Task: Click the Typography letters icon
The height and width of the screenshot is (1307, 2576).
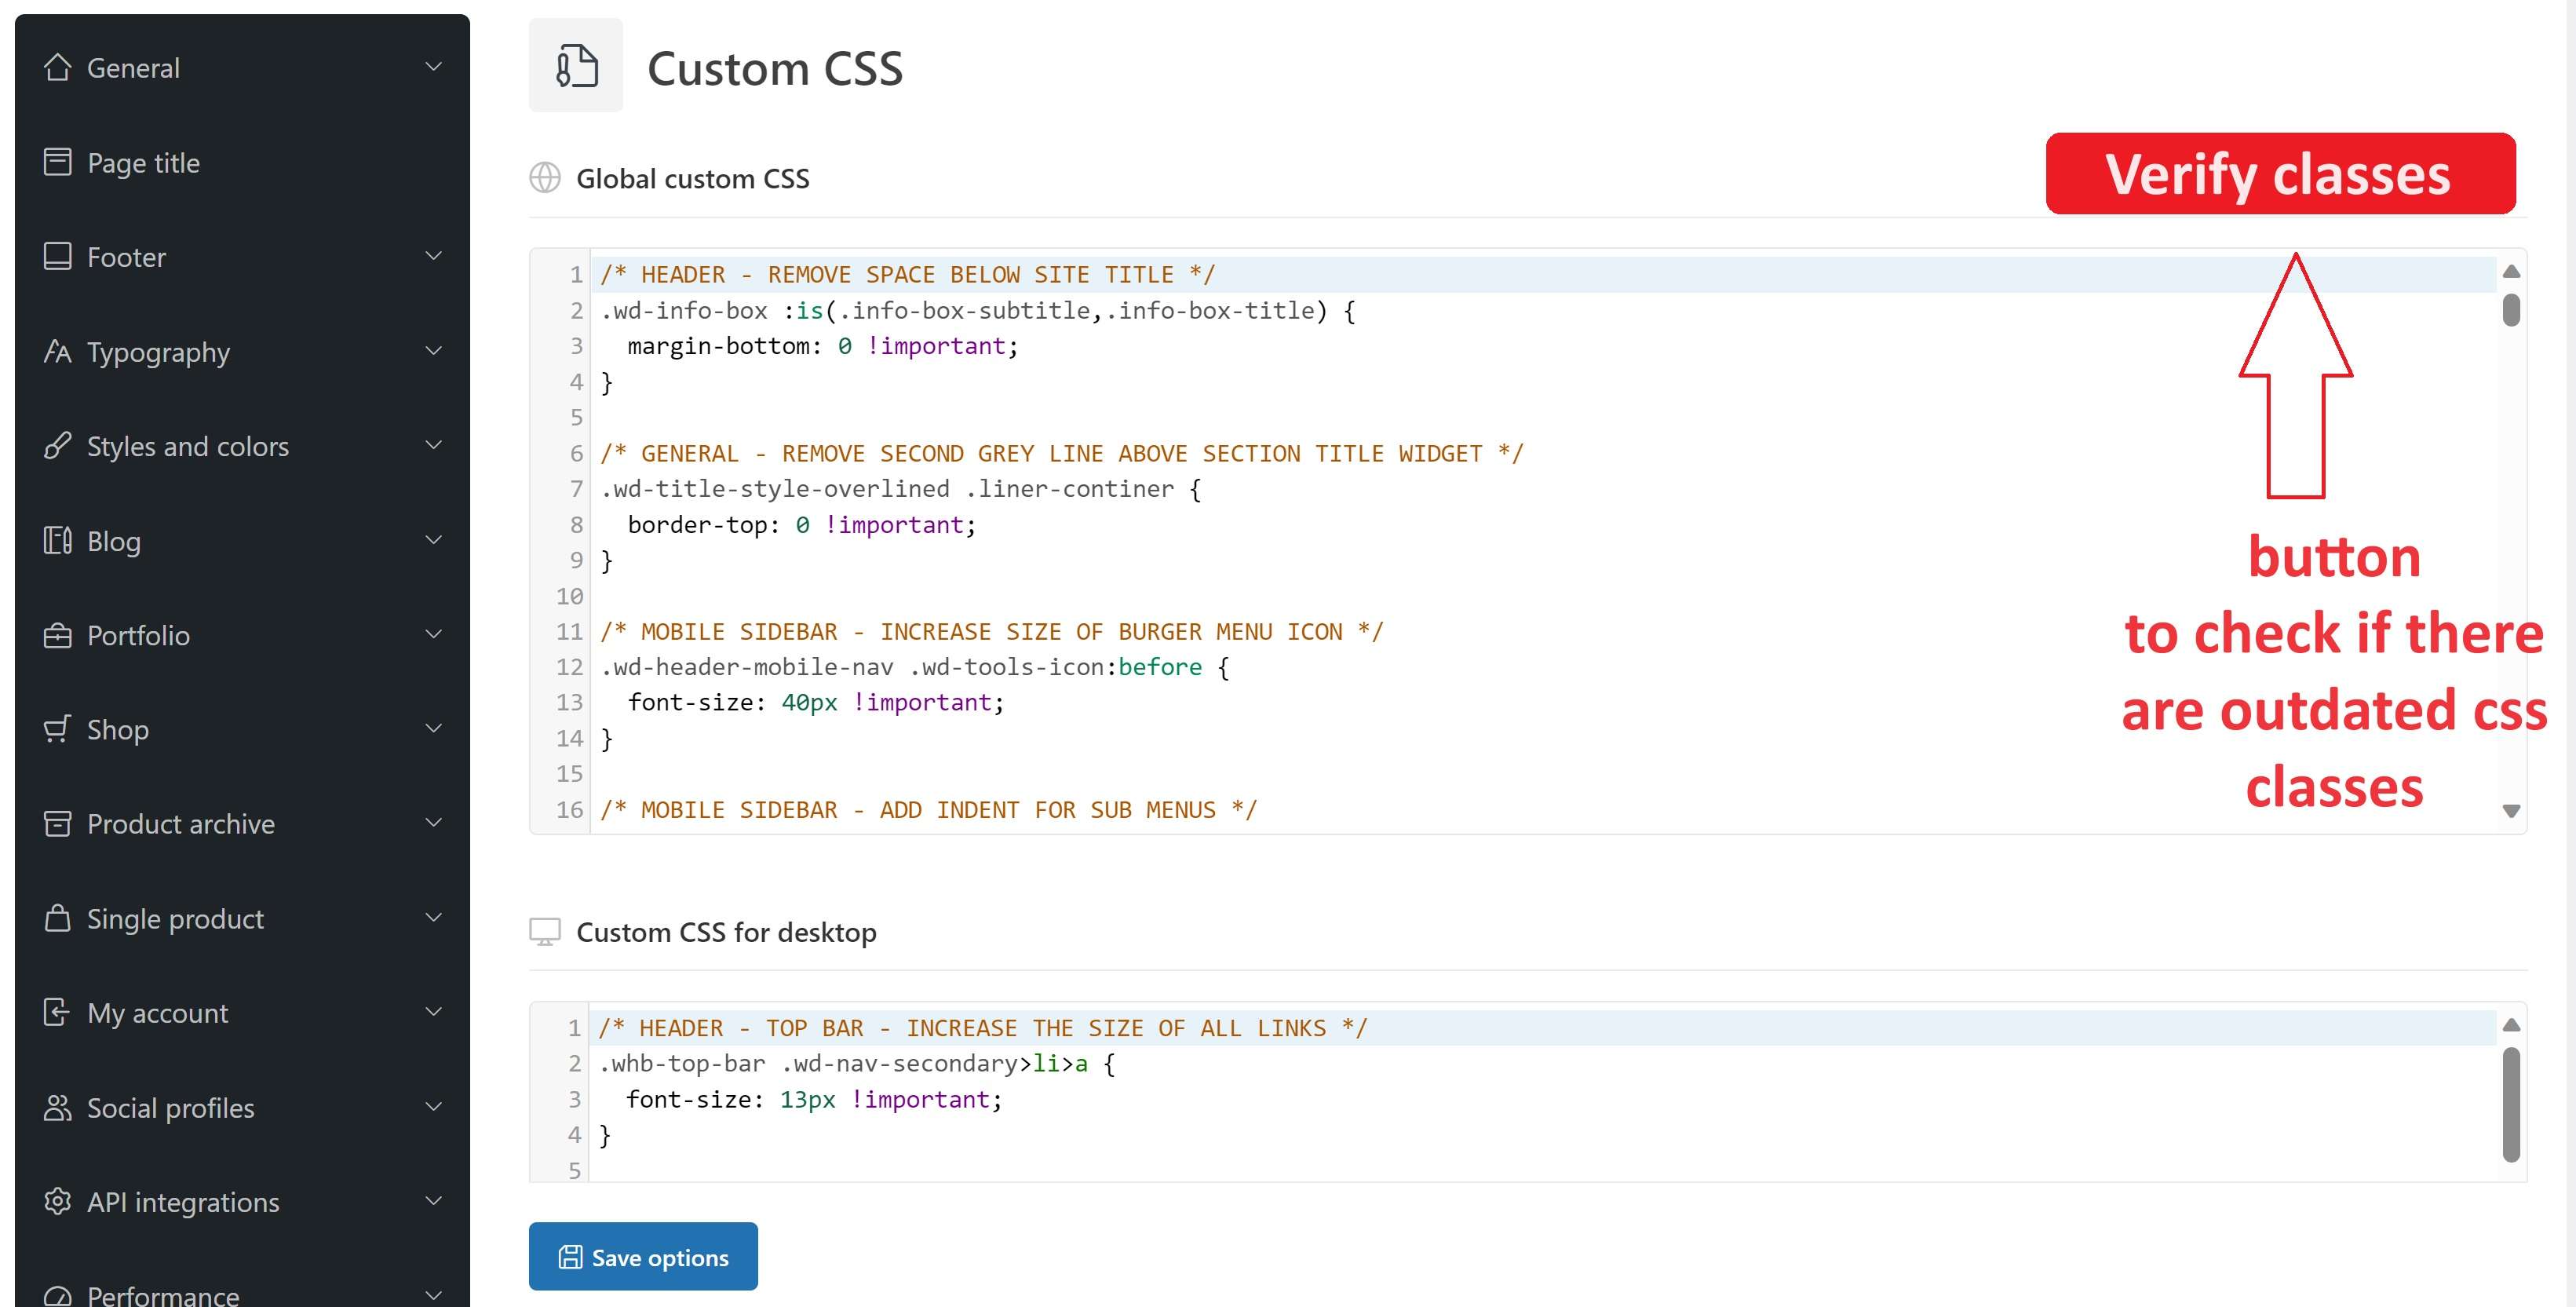Action: [58, 351]
